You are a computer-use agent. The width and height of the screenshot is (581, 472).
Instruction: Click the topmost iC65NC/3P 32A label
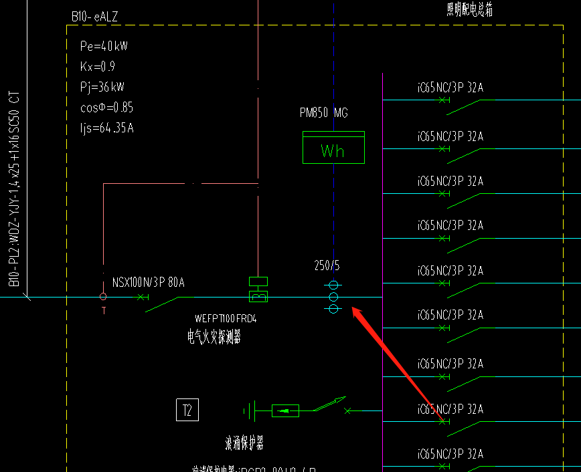point(450,88)
